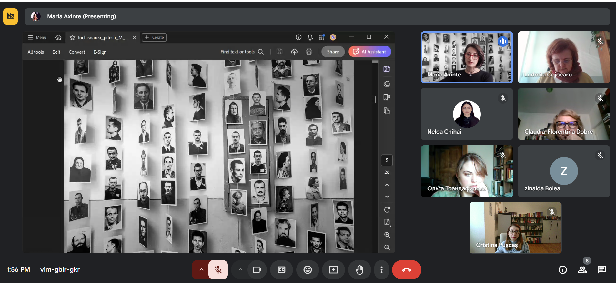Select Nelea Chihai participant tile

[467, 114]
